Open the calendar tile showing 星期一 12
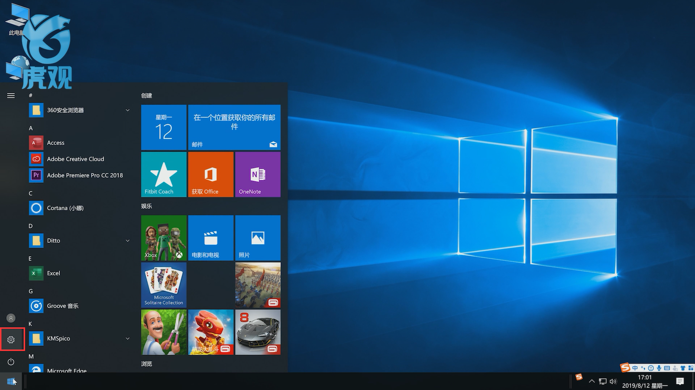This screenshot has height=390, width=695. (164, 127)
